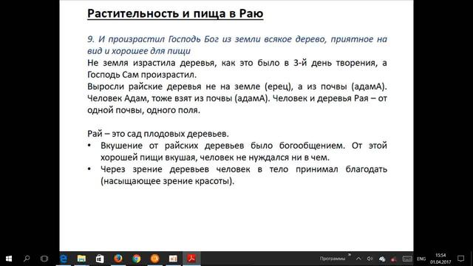Open Windows Store from taskbar

pos(100,259)
